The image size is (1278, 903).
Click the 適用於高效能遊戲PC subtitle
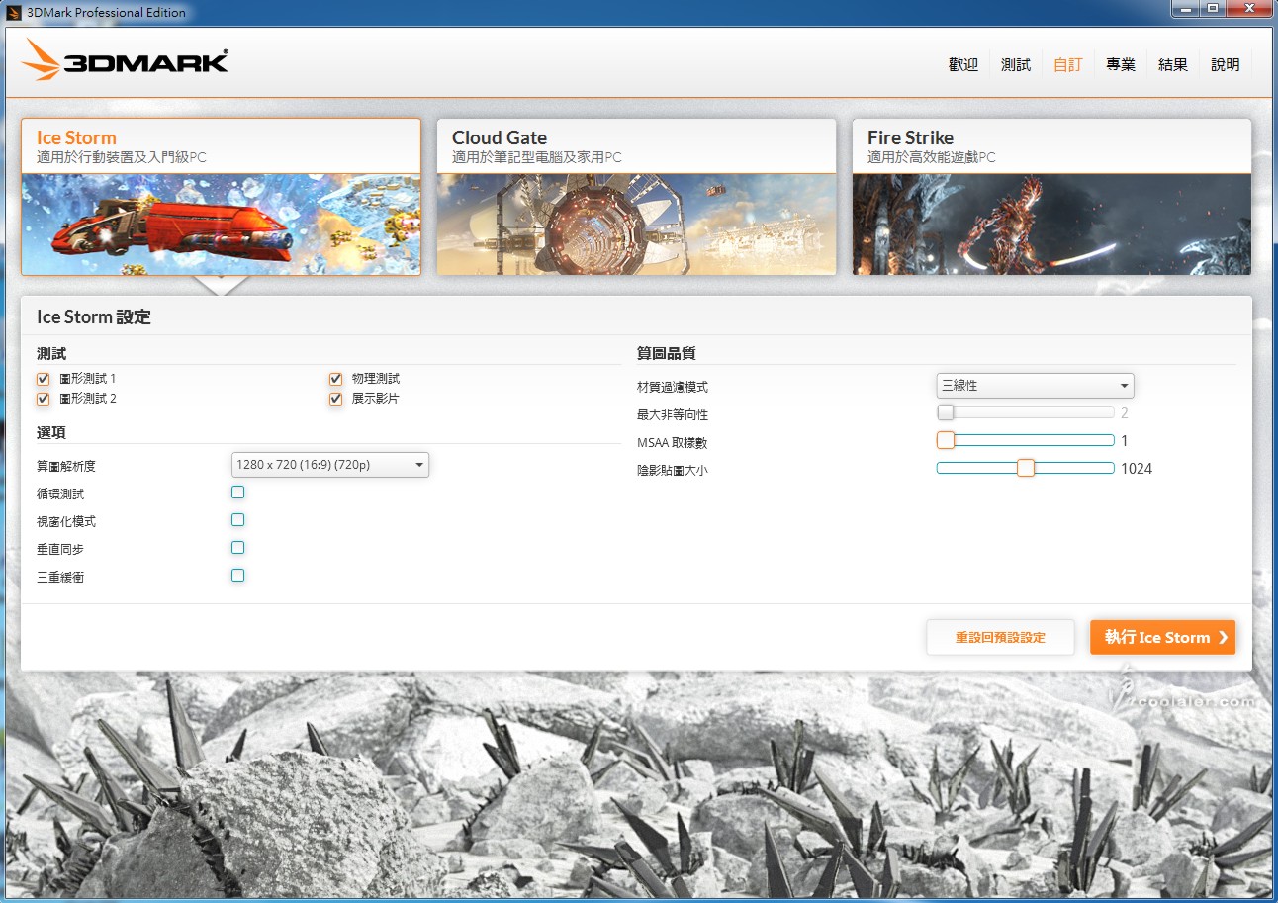pyautogui.click(x=932, y=157)
